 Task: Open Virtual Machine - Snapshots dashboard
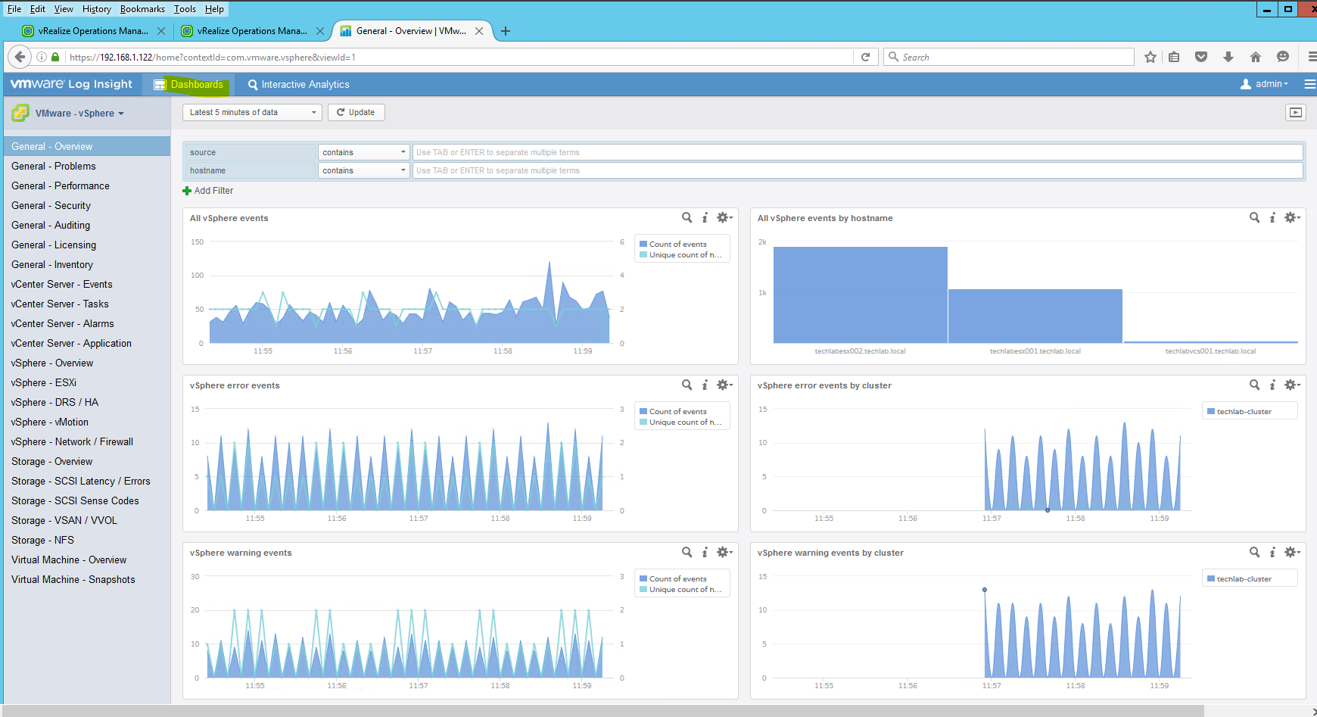(87, 579)
